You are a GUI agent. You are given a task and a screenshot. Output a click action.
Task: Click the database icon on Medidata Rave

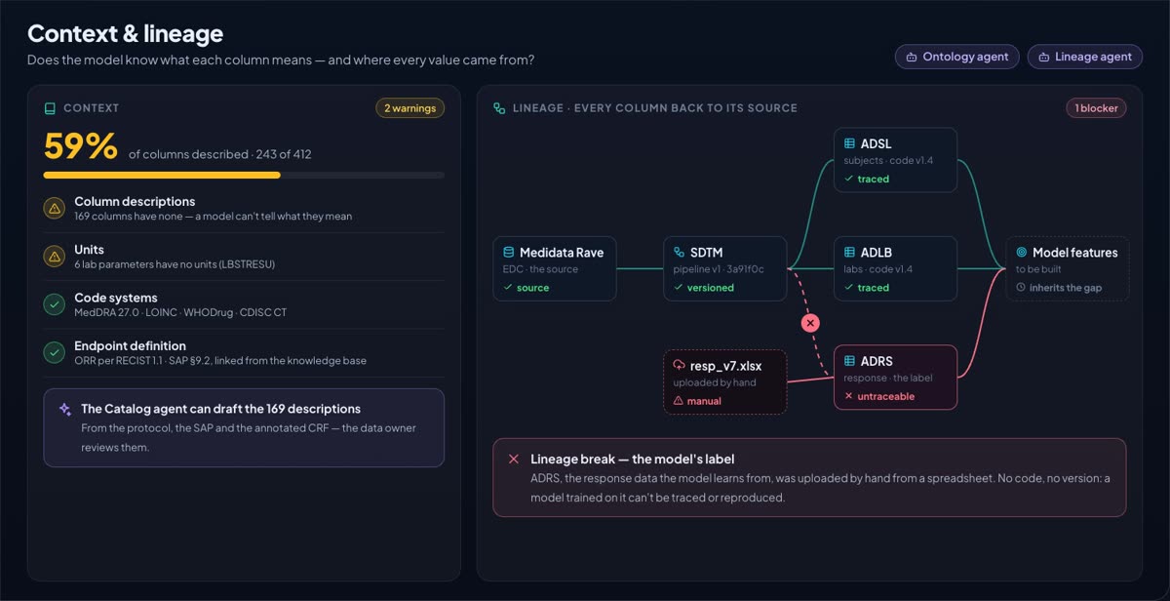(509, 252)
